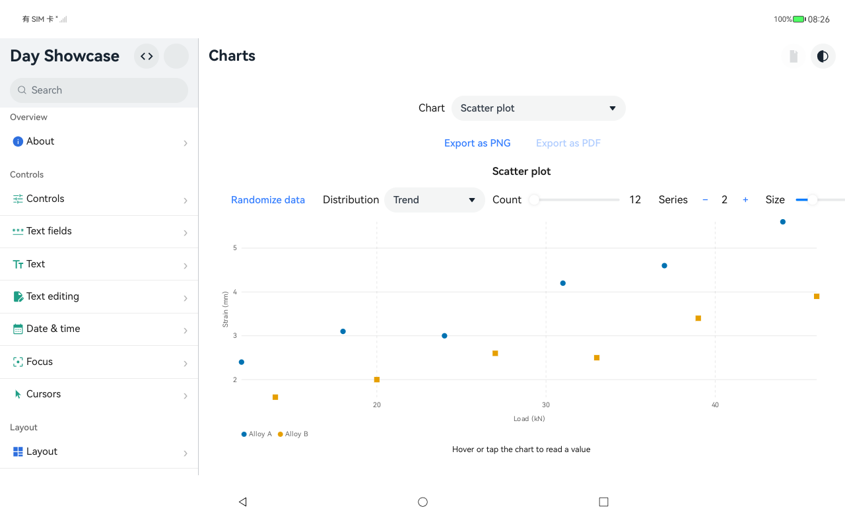
Task: Click the Date & time calendar icon
Action: (18, 329)
